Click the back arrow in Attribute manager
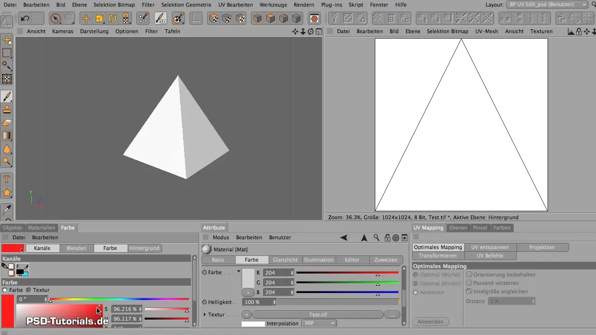Viewport: 596px width, 335px height. (344, 237)
